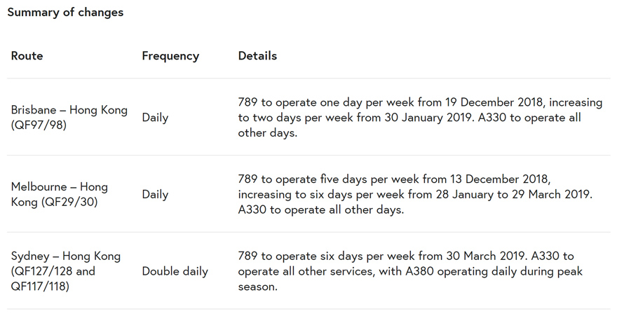Image resolution: width=631 pixels, height=316 pixels.
Task: Click the "Summary of changes" heading
Action: 65,13
